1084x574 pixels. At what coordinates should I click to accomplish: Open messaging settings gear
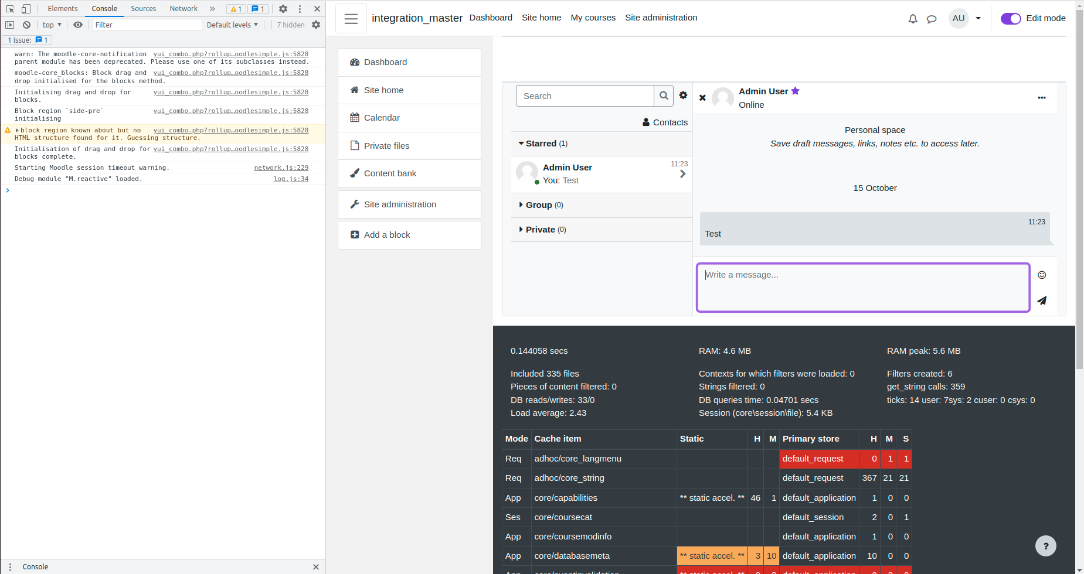pyautogui.click(x=683, y=95)
